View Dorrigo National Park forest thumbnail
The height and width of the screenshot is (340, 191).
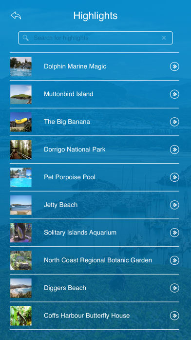pyautogui.click(x=21, y=149)
